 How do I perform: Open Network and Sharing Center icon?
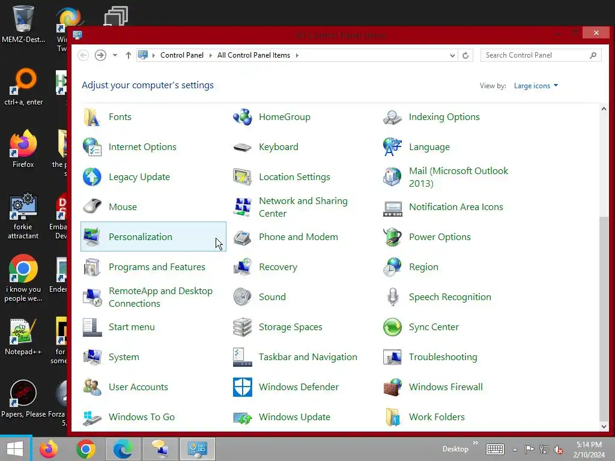pos(242,207)
